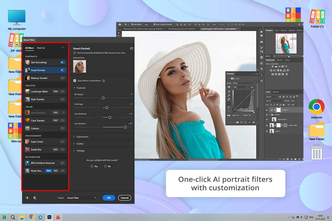The width and height of the screenshot is (332, 221).
Task: Turn off the Skin Smoothing filter toggle
Action: point(63,62)
